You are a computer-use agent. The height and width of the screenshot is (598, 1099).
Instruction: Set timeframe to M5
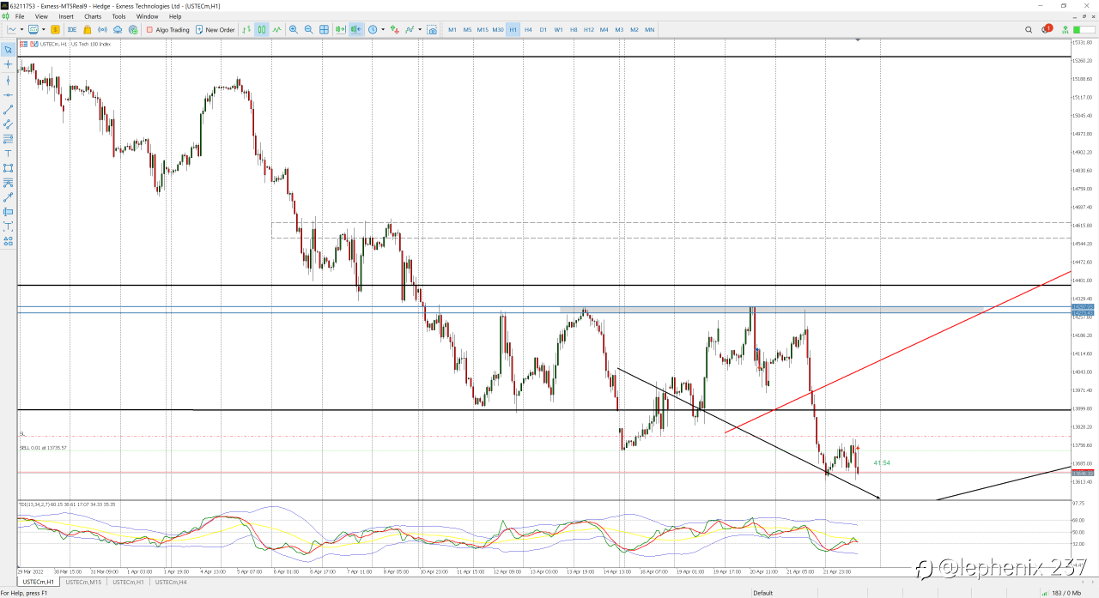(x=468, y=29)
